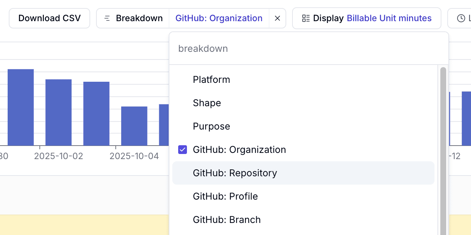Click the Breakdown filter lines icon
The height and width of the screenshot is (235, 471).
click(x=107, y=18)
